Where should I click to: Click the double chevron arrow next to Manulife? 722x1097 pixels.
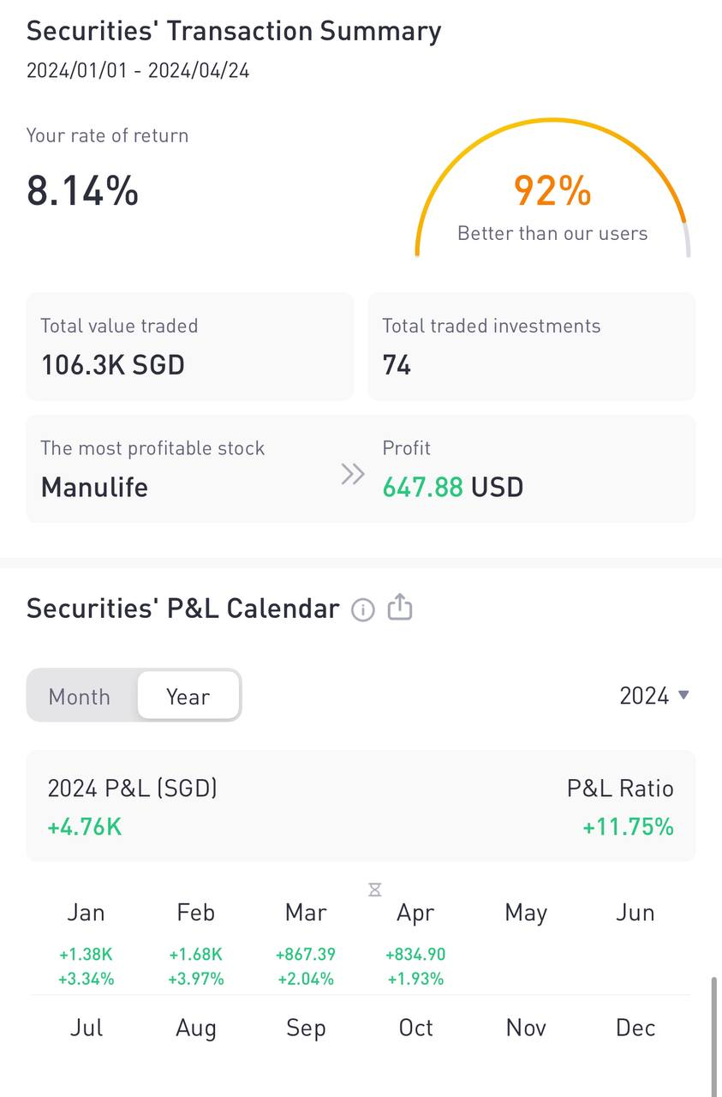(x=353, y=474)
